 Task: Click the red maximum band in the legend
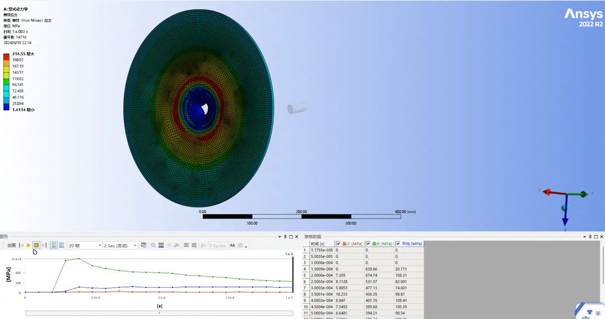6,57
